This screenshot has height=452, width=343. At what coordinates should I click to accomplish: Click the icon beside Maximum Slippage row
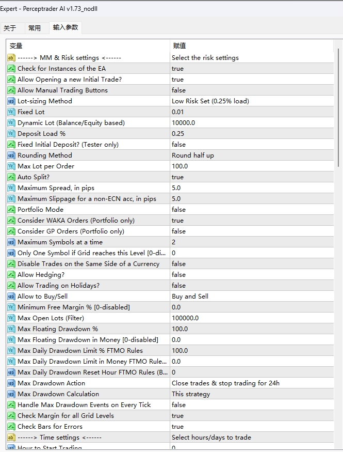pos(11,198)
